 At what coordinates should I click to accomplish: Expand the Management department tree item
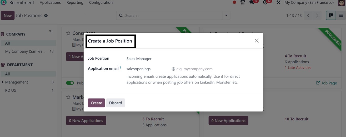coord(3,82)
